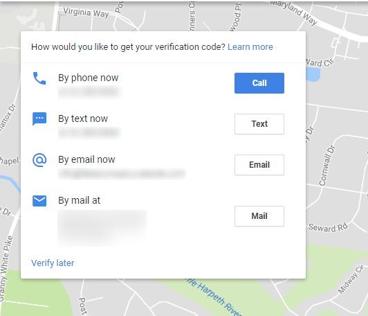Viewport: 368px width, 316px height.
Task: Click the phone handset icon
Action: (39, 78)
